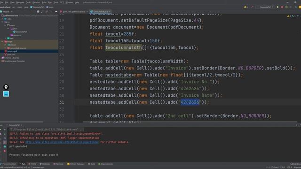Select invoice.pdf in the project tree
This screenshot has height=169, width=301.
pos(11,51)
